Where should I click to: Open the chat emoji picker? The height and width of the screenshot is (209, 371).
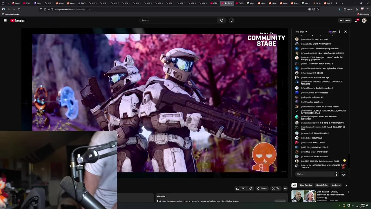[x=337, y=174]
